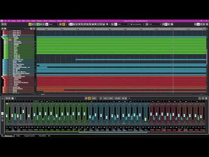Toggle the yellow solo button on Kick track
This screenshot has height=157, width=209.
point(10,40)
